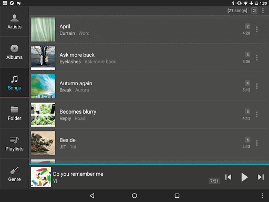Open now playing title Do you remember me

pos(78,174)
